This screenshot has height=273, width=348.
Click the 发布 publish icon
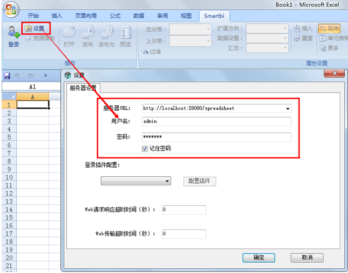point(88,33)
